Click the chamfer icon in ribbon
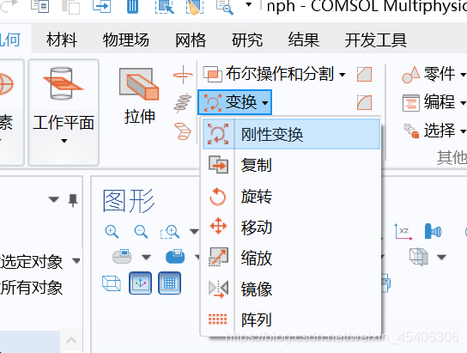 (x=364, y=74)
